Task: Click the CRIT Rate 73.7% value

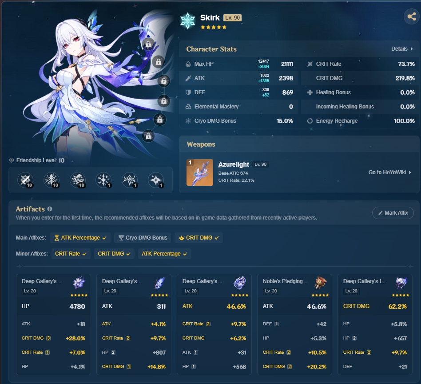Action: coord(406,64)
